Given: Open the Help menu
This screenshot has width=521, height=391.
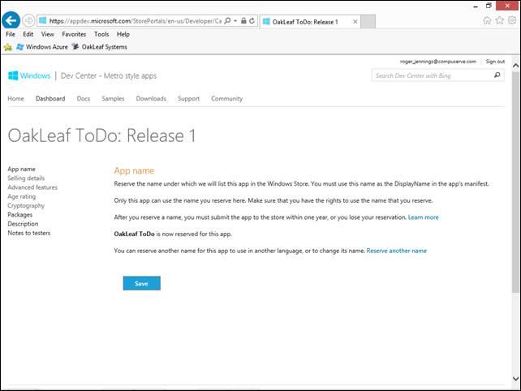Looking at the screenshot, I should coord(123,34).
